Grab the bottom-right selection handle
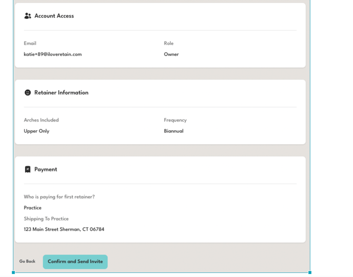 pyautogui.click(x=310, y=272)
